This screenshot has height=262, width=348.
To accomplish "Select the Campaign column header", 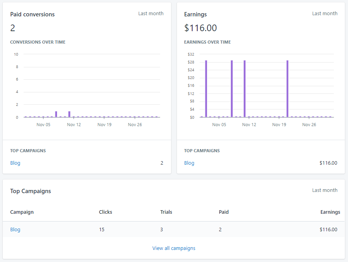I will click(x=22, y=212).
